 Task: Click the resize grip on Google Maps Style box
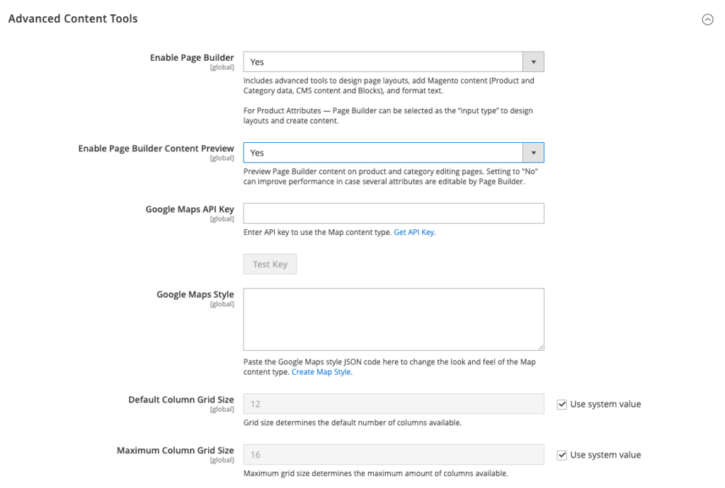tap(541, 347)
